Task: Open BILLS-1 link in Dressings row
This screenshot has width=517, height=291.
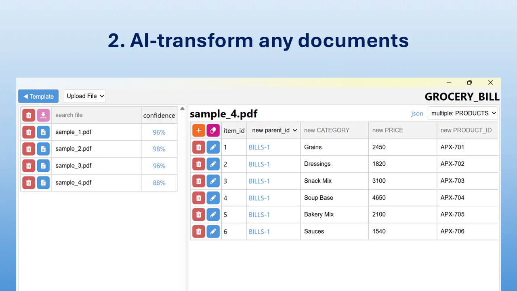Action: pyautogui.click(x=259, y=164)
